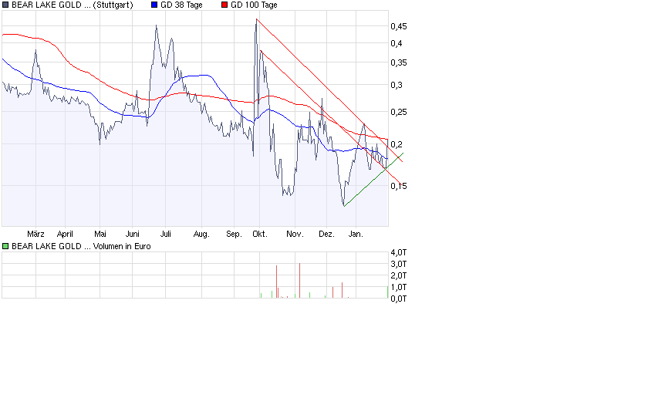
Task: Click the 'Dez.' axis label
Action: click(x=326, y=234)
